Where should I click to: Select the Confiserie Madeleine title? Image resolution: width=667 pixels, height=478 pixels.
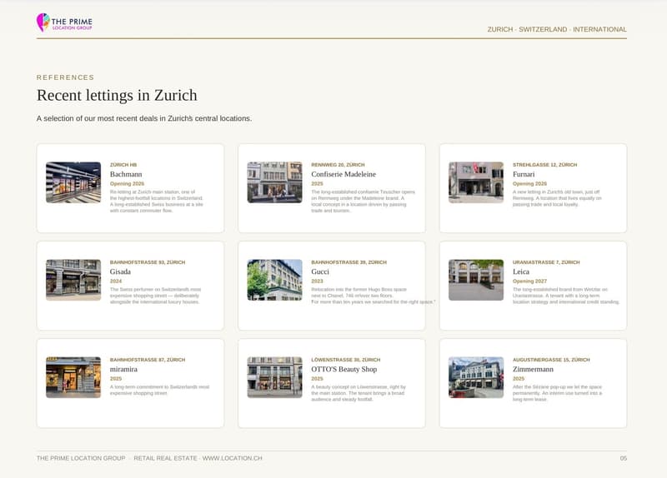click(344, 174)
